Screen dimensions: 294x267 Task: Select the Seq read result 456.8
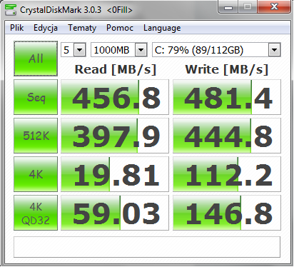click(x=115, y=97)
